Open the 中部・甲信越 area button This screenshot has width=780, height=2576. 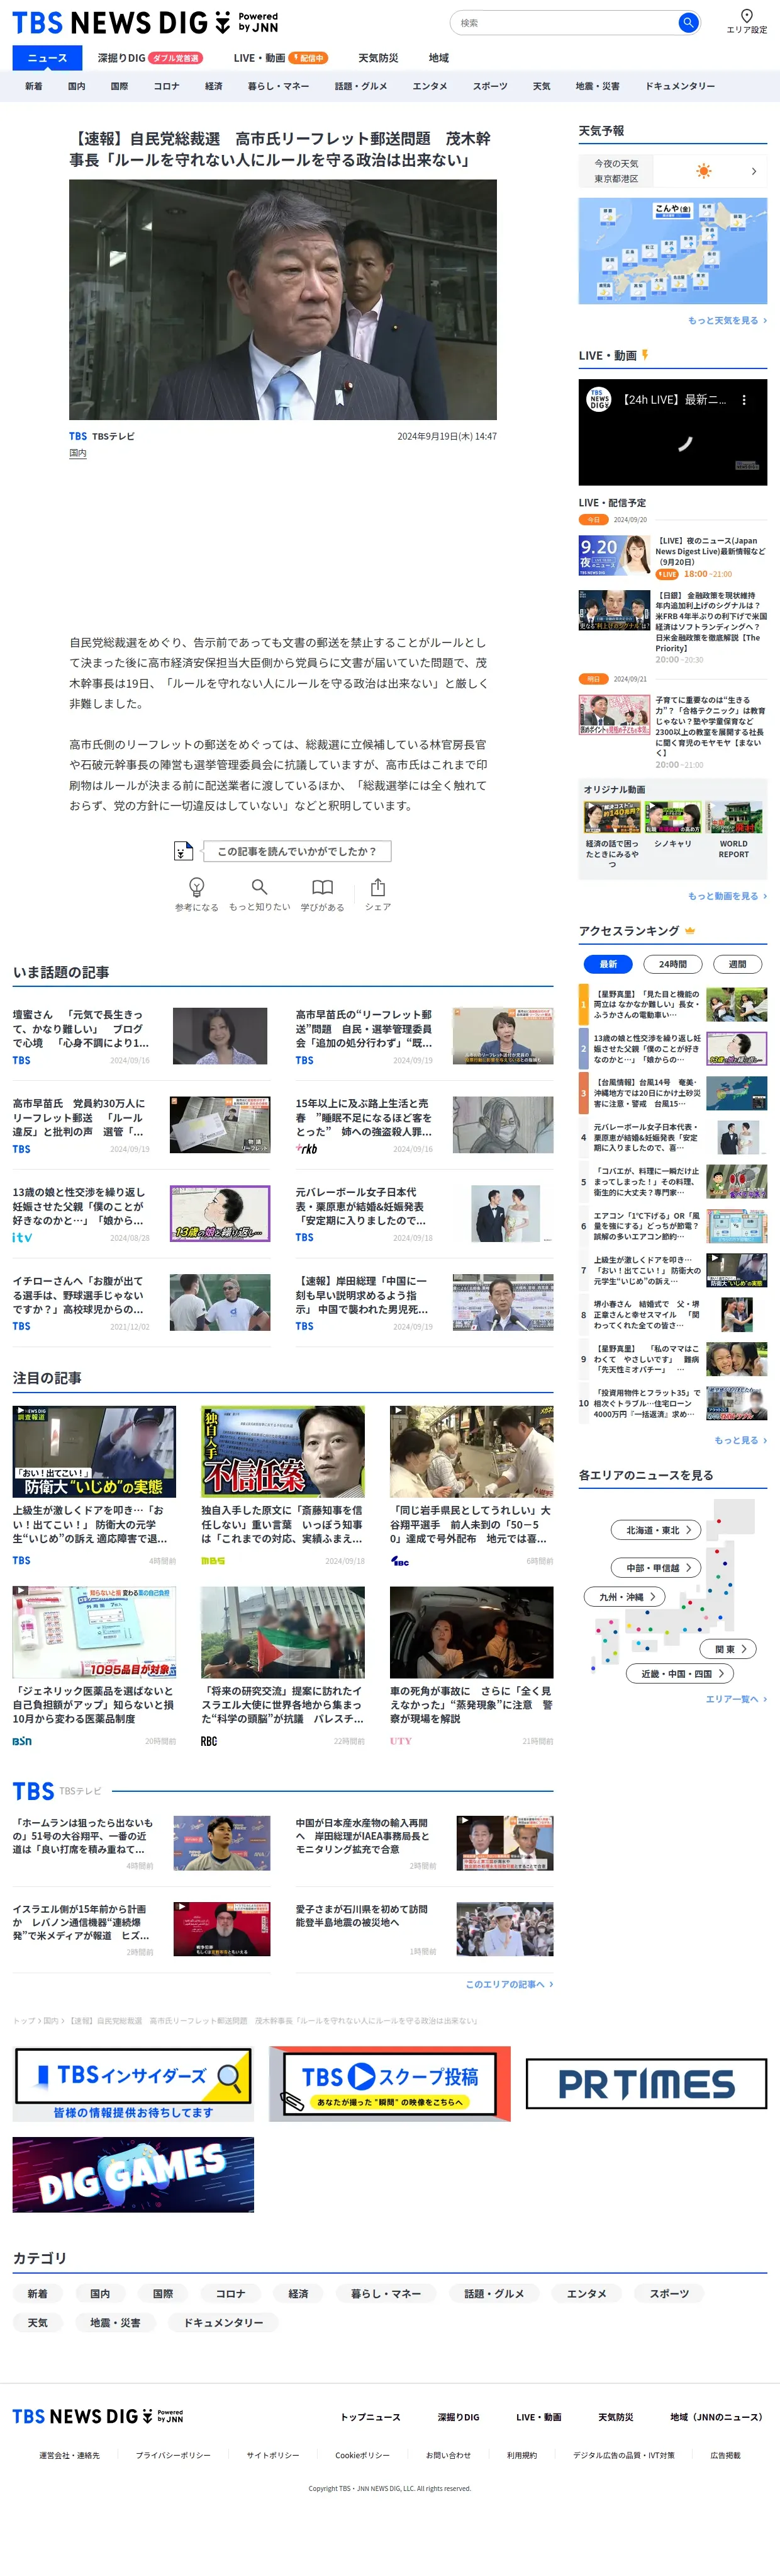tap(655, 1567)
